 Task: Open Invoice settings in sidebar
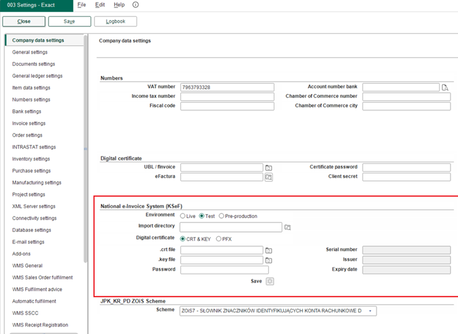point(29,123)
